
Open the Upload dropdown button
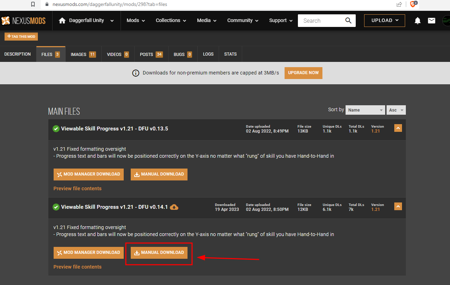384,21
